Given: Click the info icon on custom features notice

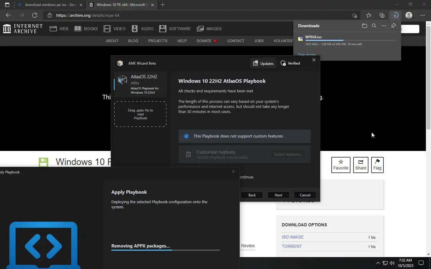Looking at the screenshot, I should [x=186, y=136].
